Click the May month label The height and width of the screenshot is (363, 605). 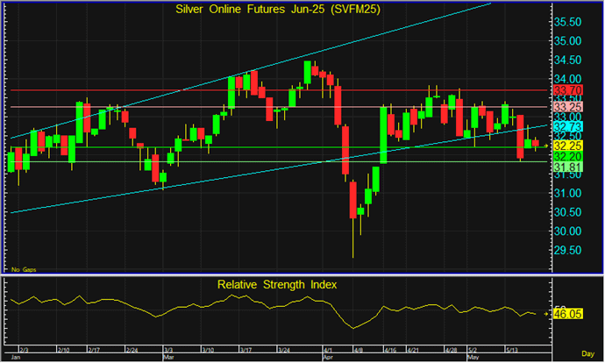473,358
